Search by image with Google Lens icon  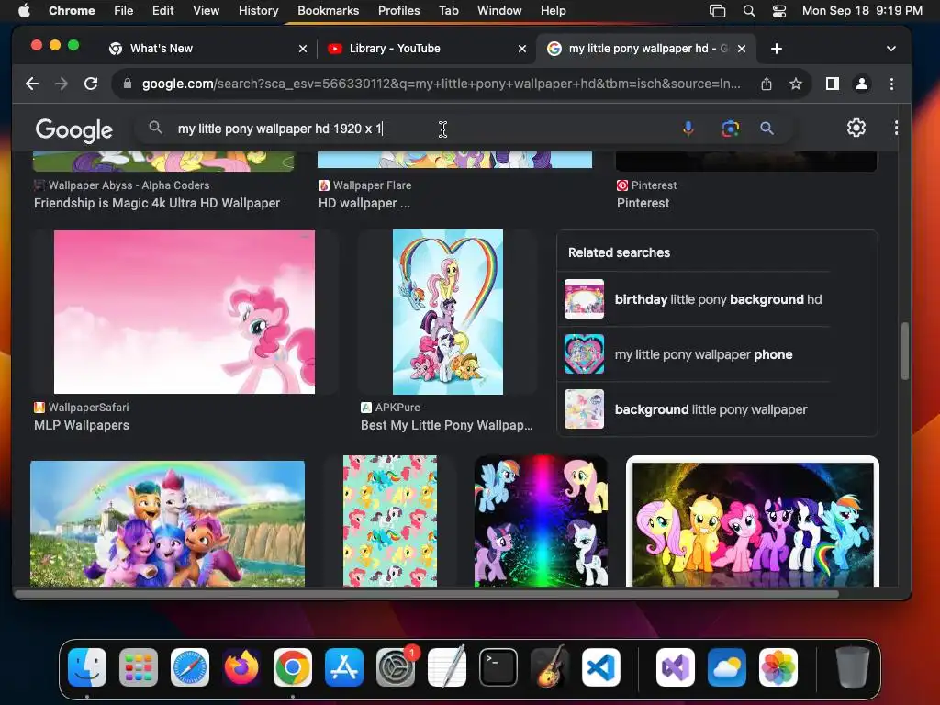(730, 129)
